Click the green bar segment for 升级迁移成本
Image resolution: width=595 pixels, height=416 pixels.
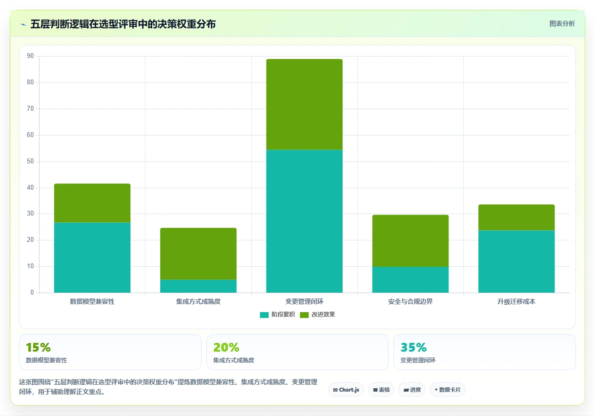[516, 218]
